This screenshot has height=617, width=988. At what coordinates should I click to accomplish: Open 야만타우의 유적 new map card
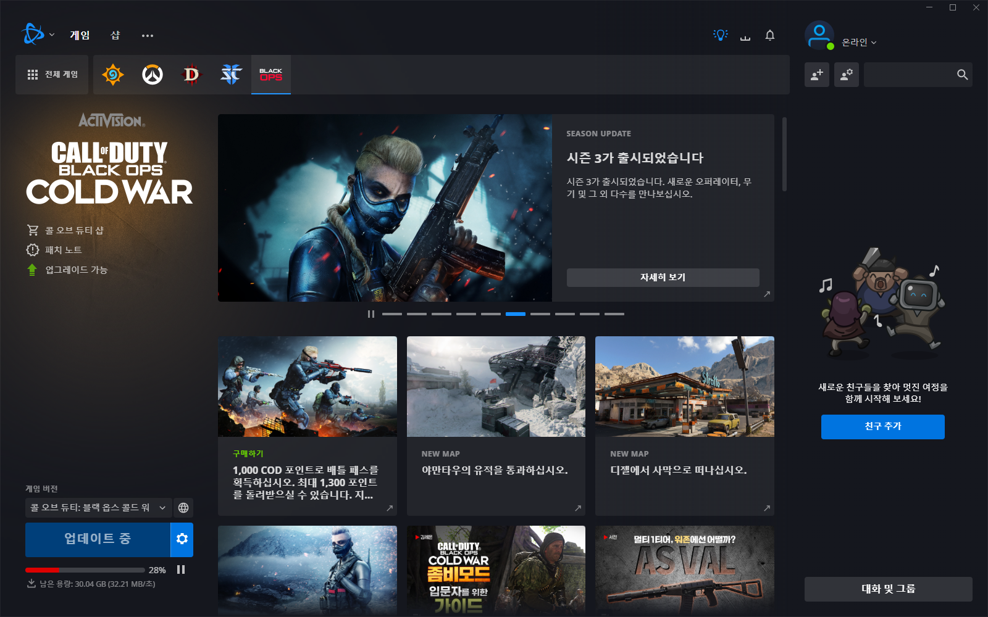pos(496,426)
